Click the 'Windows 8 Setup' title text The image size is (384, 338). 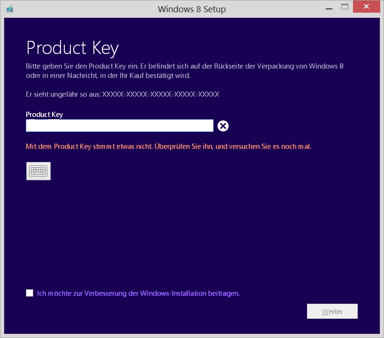[192, 9]
